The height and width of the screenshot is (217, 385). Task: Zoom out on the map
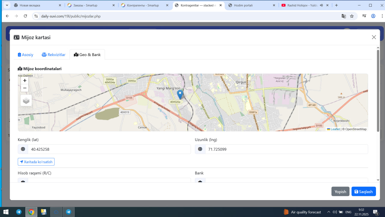tap(25, 88)
